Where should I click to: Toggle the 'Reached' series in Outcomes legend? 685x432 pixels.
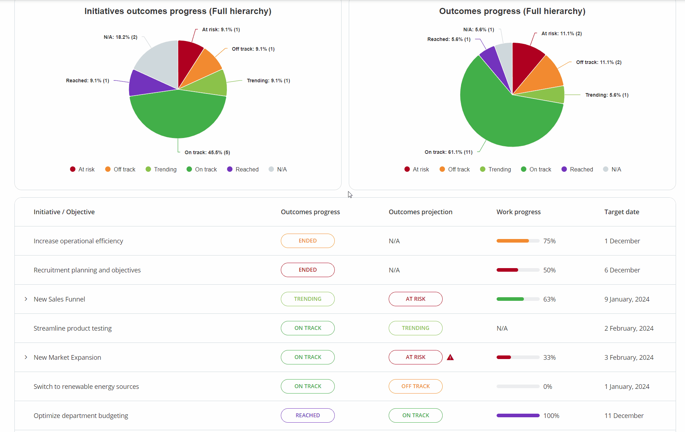(564, 169)
